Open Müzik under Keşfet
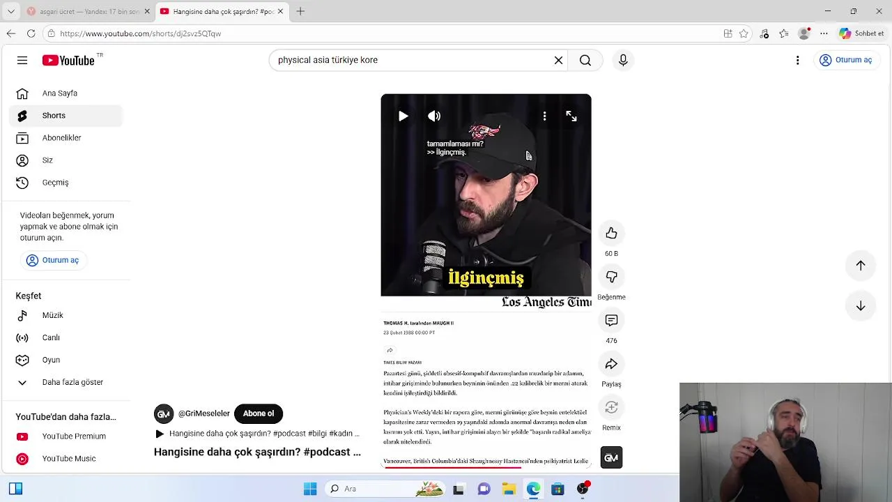Screen dimensions: 892x502 coord(66,315)
